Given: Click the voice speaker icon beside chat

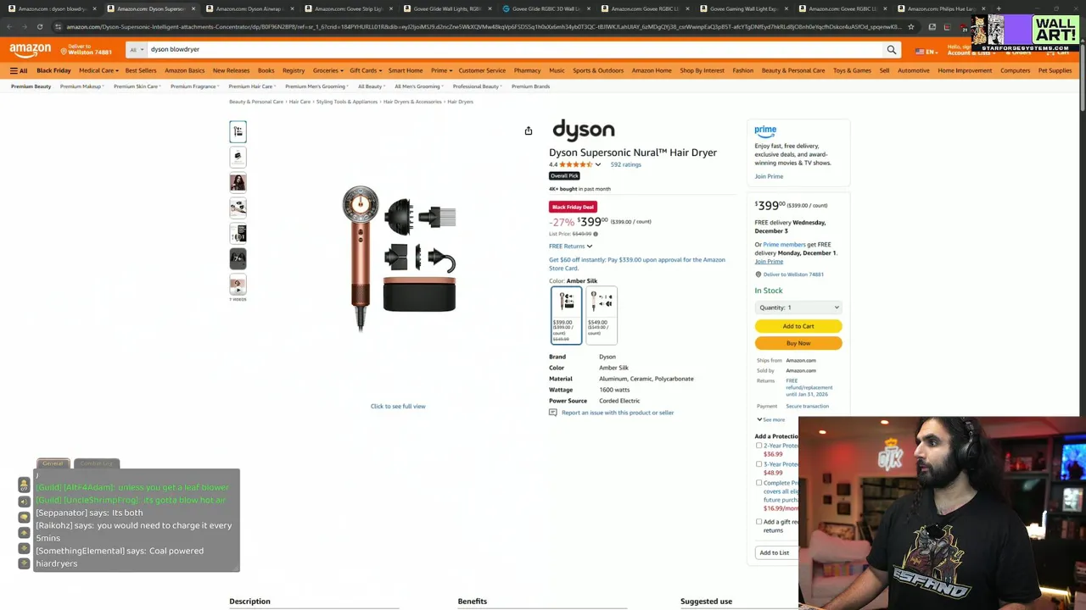Looking at the screenshot, I should click(24, 501).
